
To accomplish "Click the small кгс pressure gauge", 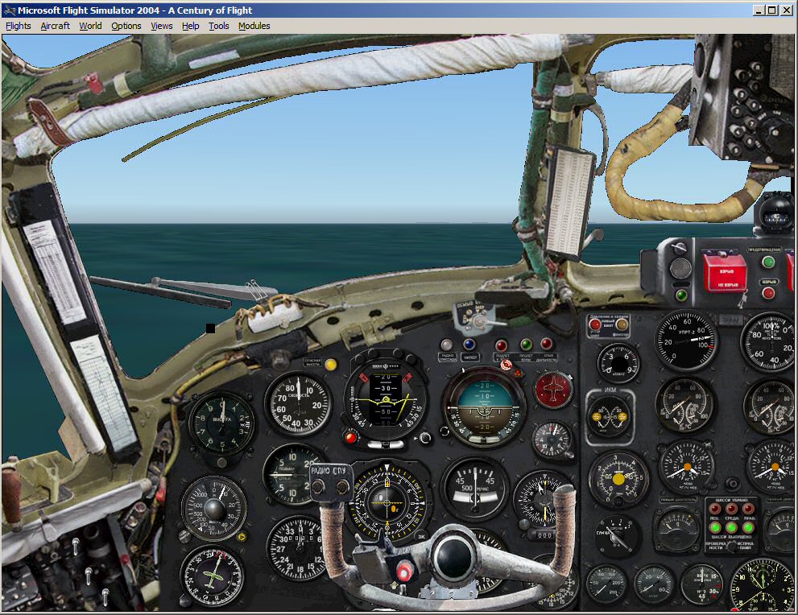I will pyautogui.click(x=618, y=363).
